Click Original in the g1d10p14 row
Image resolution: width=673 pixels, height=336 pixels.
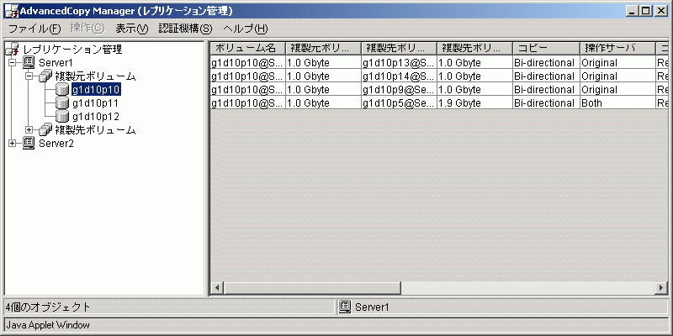coord(617,76)
